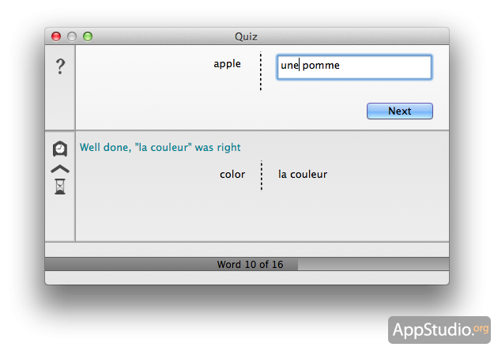This screenshot has width=494, height=347.
Task: Click the previous answer "la couleur"
Action: coord(303,175)
